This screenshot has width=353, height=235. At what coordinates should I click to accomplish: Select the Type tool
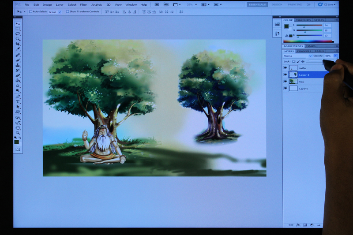pyautogui.click(x=18, y=102)
